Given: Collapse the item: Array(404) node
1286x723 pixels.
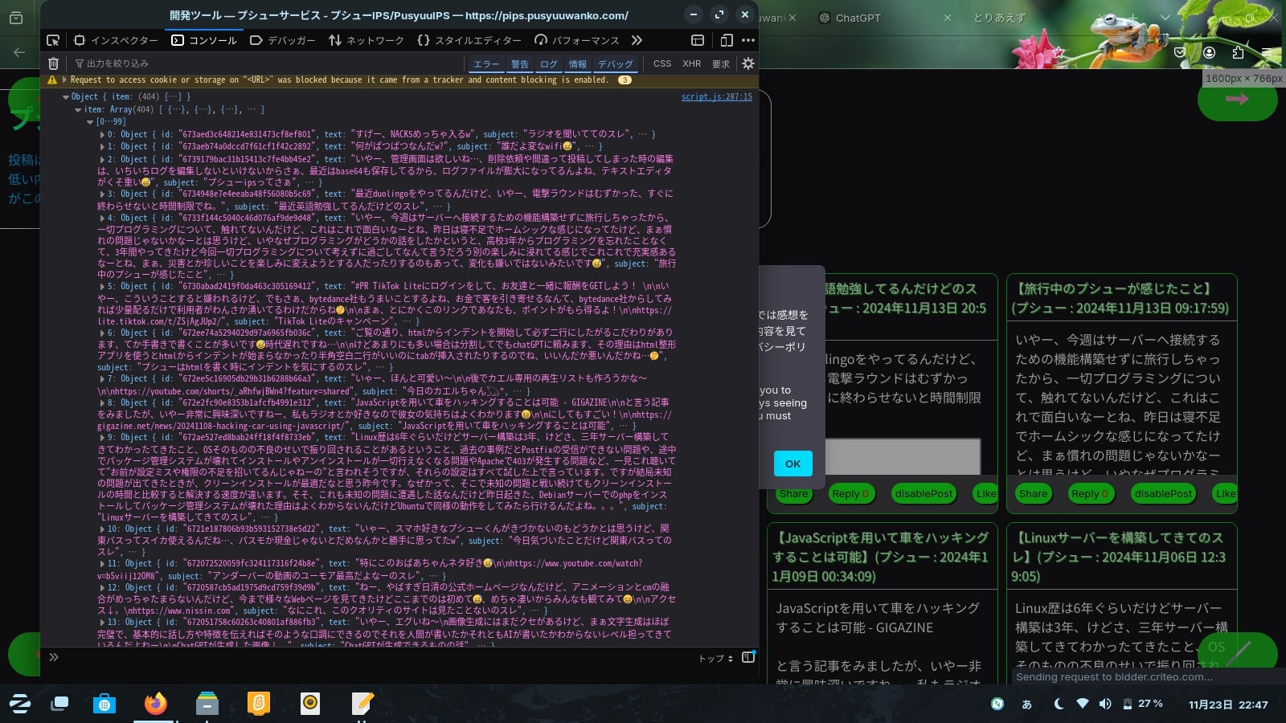Looking at the screenshot, I should (78, 110).
